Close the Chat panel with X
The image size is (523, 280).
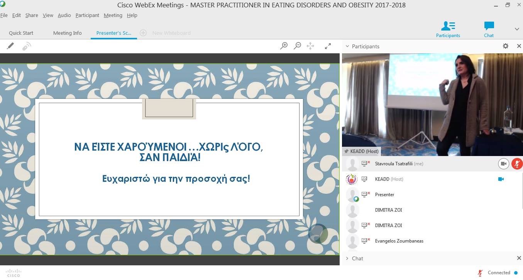click(x=519, y=258)
